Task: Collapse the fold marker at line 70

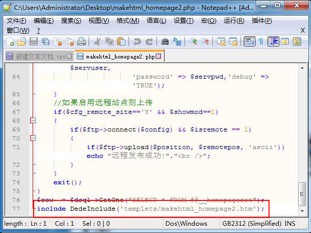Action: tap(33, 138)
